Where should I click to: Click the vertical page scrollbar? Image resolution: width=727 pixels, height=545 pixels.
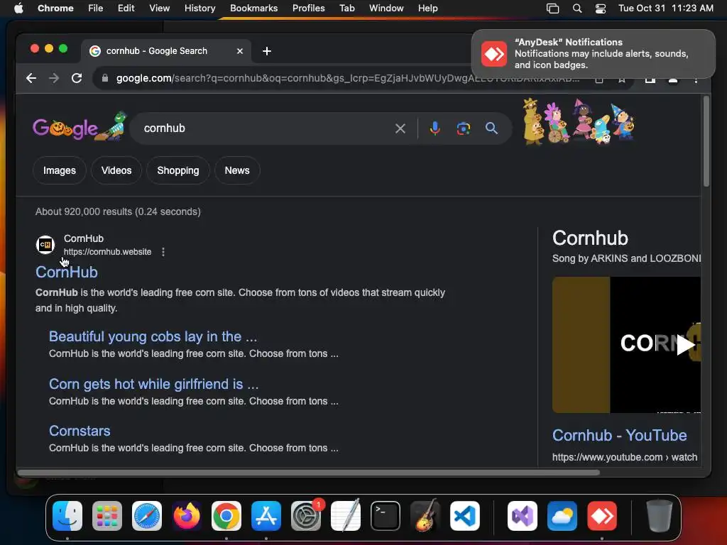[706, 141]
